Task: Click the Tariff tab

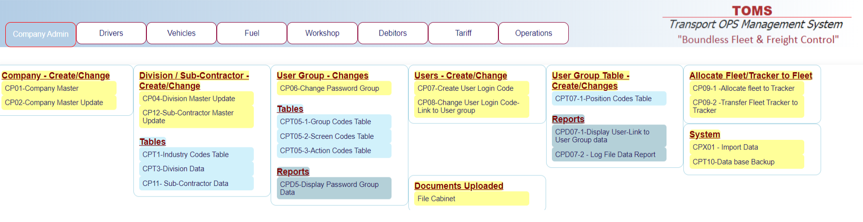Action: click(463, 33)
